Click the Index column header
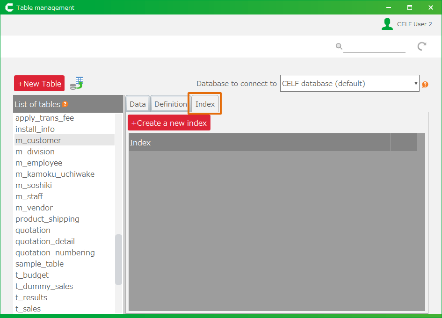 coord(259,143)
